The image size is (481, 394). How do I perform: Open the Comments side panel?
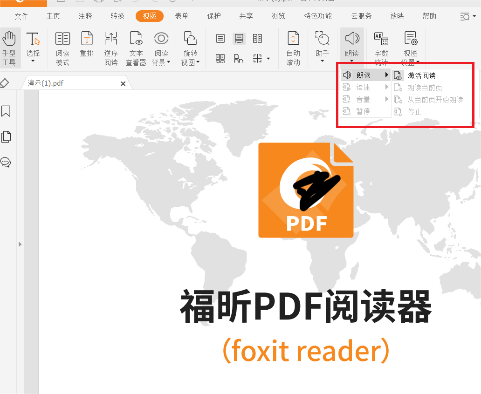pos(6,162)
